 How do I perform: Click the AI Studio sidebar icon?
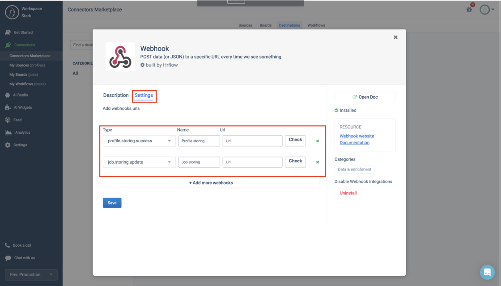[8, 95]
